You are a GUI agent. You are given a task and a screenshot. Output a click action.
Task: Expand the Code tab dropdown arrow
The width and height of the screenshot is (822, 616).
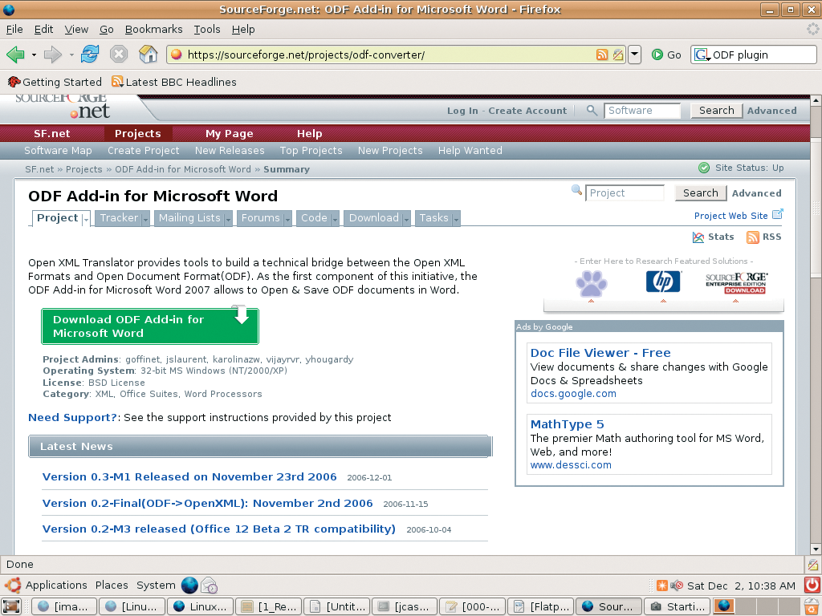(x=335, y=220)
